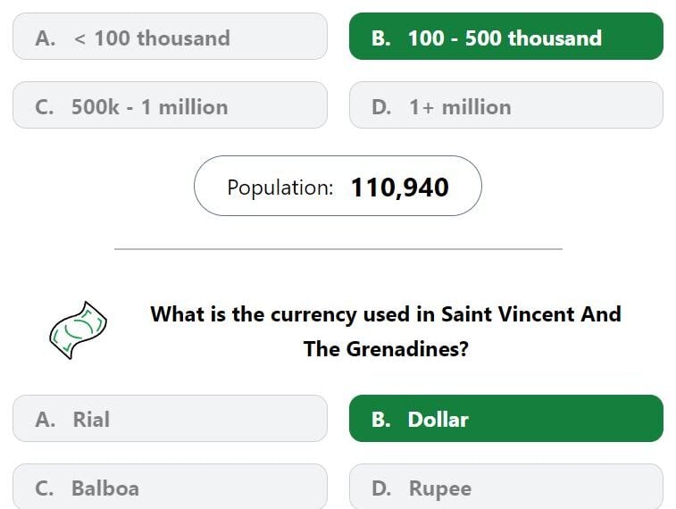This screenshot has width=676, height=509.
Task: Click the banknote currency icon
Action: 78,330
